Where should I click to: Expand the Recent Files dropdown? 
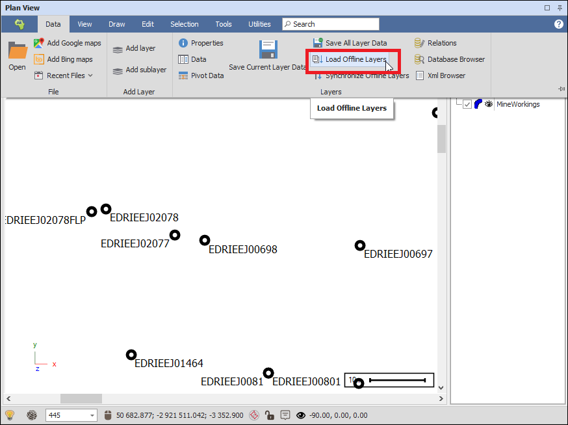(x=90, y=75)
